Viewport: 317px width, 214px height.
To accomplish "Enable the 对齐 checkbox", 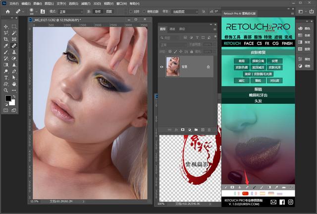I will (131, 11).
